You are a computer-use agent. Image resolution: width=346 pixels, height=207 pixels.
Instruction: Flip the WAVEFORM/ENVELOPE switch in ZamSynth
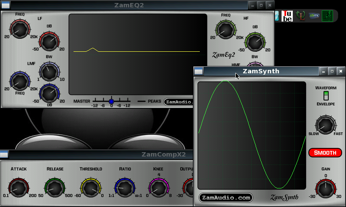pyautogui.click(x=326, y=96)
